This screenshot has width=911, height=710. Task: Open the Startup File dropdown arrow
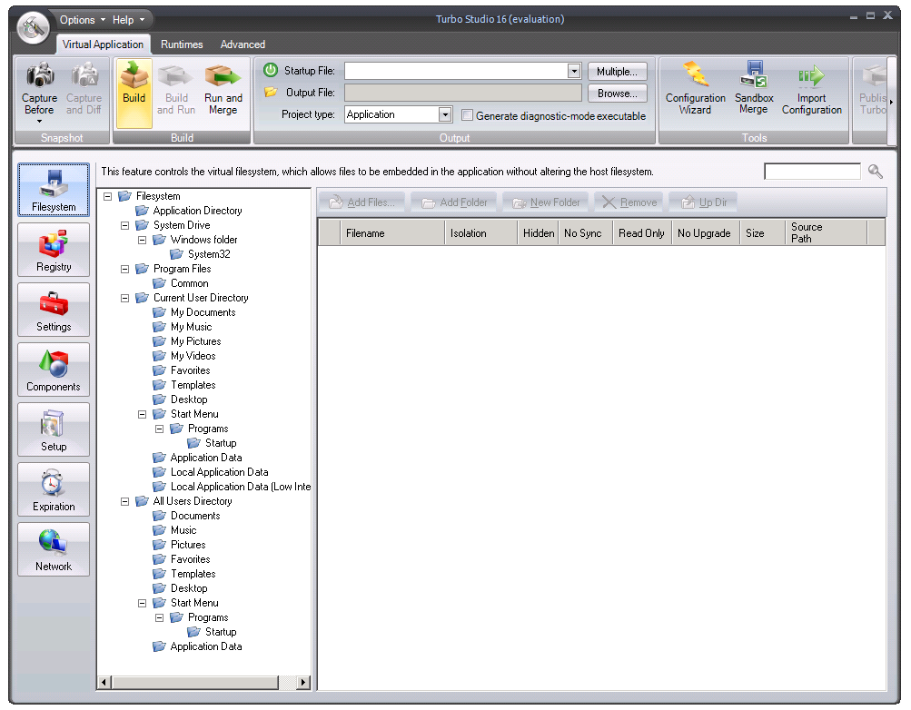pos(574,71)
